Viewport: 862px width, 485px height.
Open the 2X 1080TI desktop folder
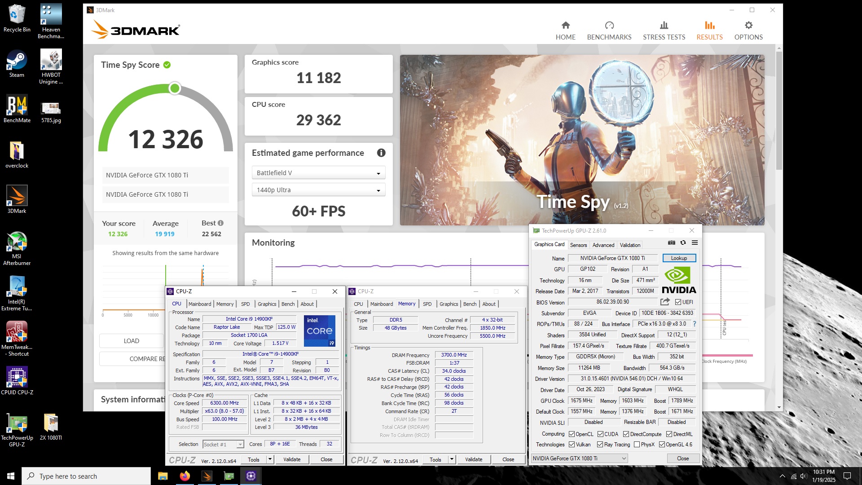pos(51,426)
